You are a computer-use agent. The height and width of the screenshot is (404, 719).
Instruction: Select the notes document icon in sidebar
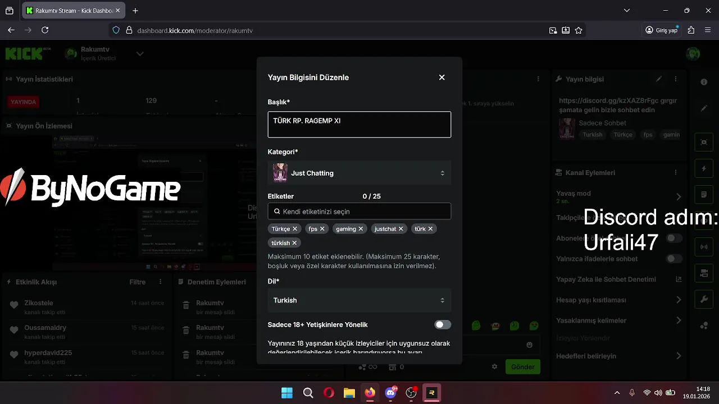[704, 195]
